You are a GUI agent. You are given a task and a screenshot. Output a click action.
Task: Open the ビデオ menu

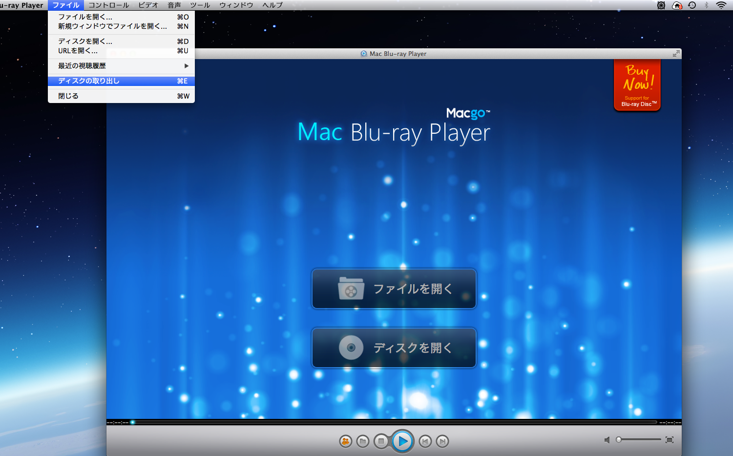pyautogui.click(x=148, y=5)
